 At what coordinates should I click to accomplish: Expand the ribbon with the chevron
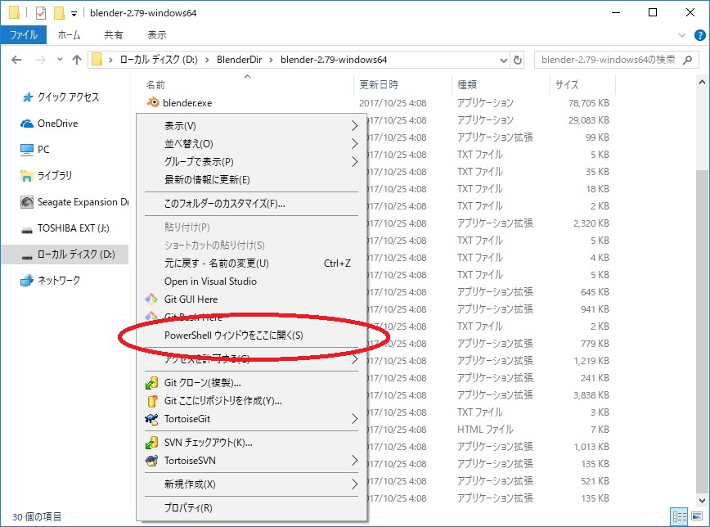[x=682, y=35]
